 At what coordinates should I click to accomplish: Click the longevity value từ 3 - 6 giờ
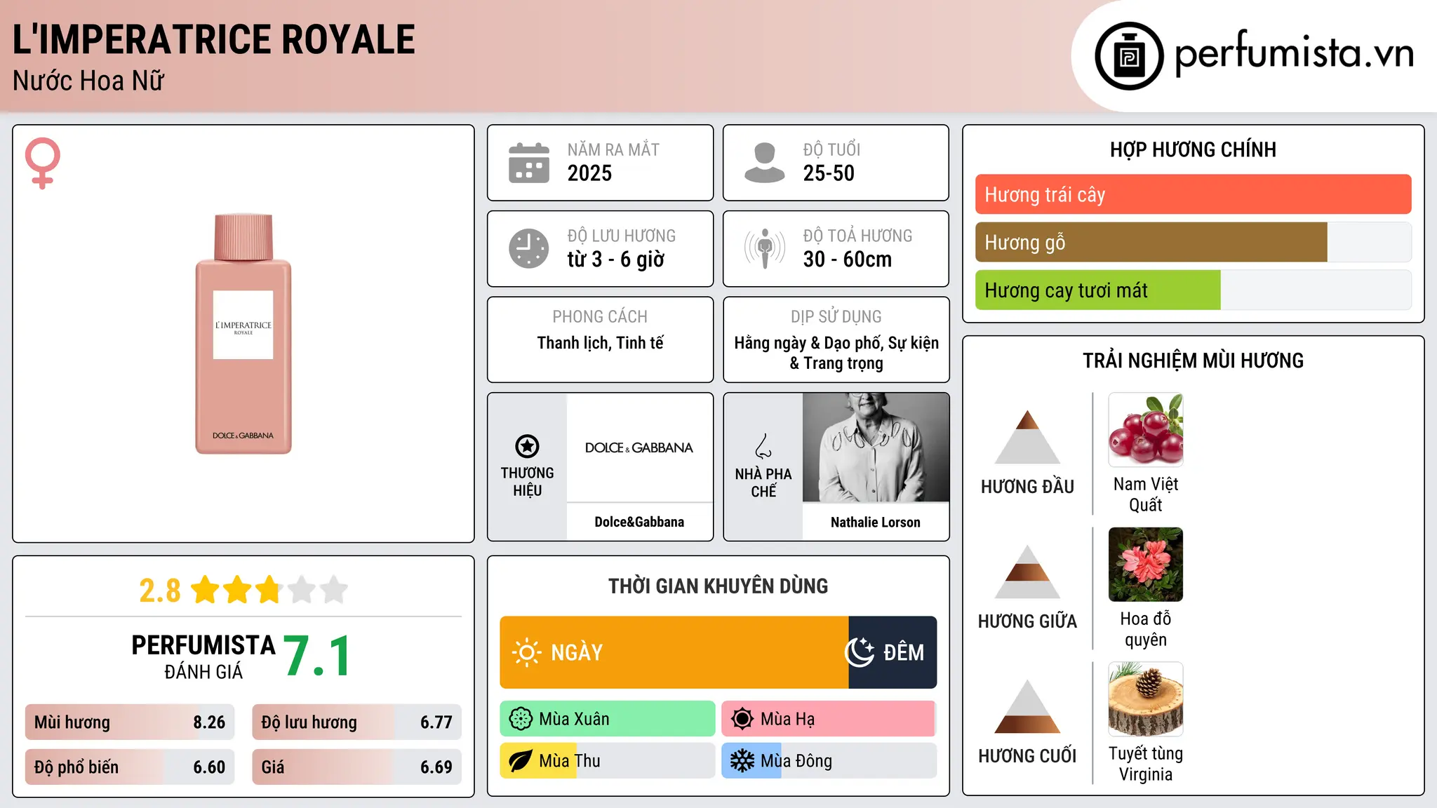[x=615, y=260]
